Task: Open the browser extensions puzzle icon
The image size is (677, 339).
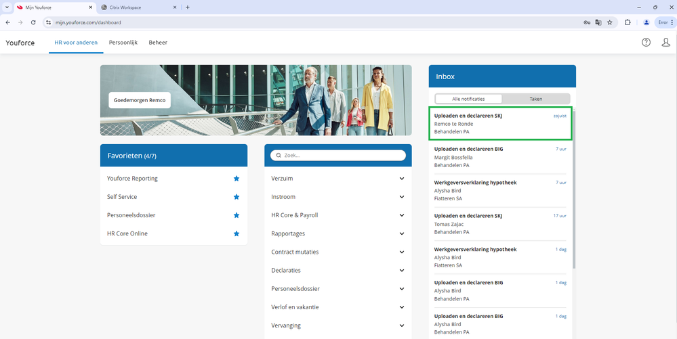Action: (x=628, y=22)
